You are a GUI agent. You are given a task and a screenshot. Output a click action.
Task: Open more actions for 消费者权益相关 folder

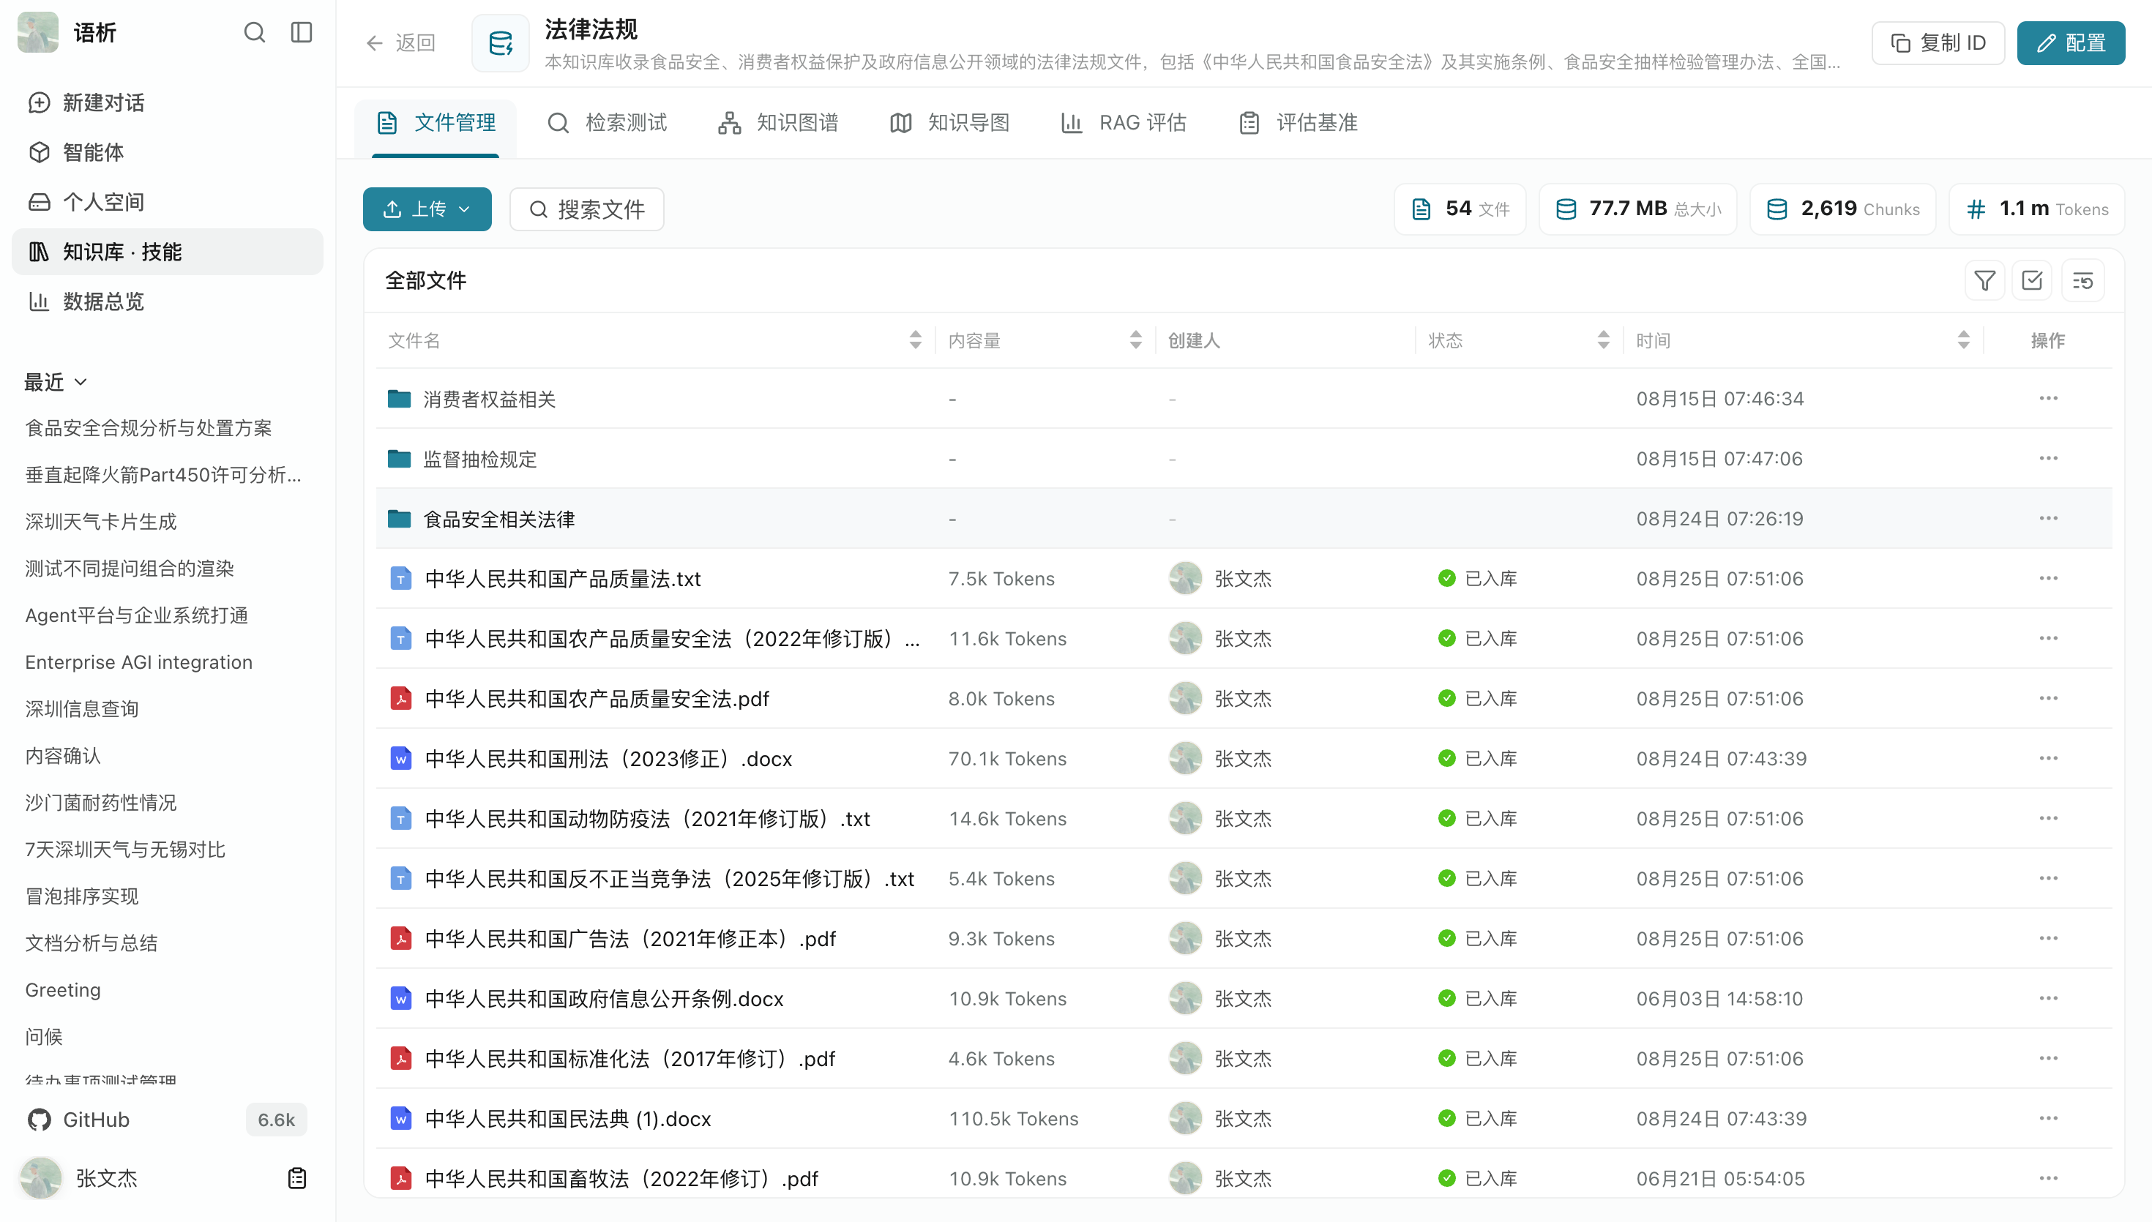[2048, 399]
